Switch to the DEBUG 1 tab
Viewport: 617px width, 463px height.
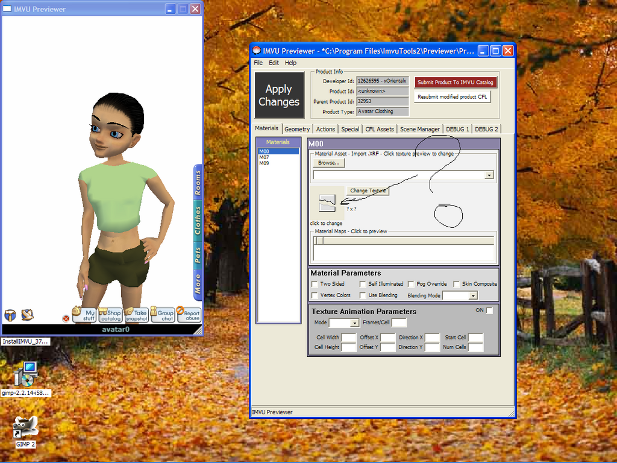click(457, 129)
